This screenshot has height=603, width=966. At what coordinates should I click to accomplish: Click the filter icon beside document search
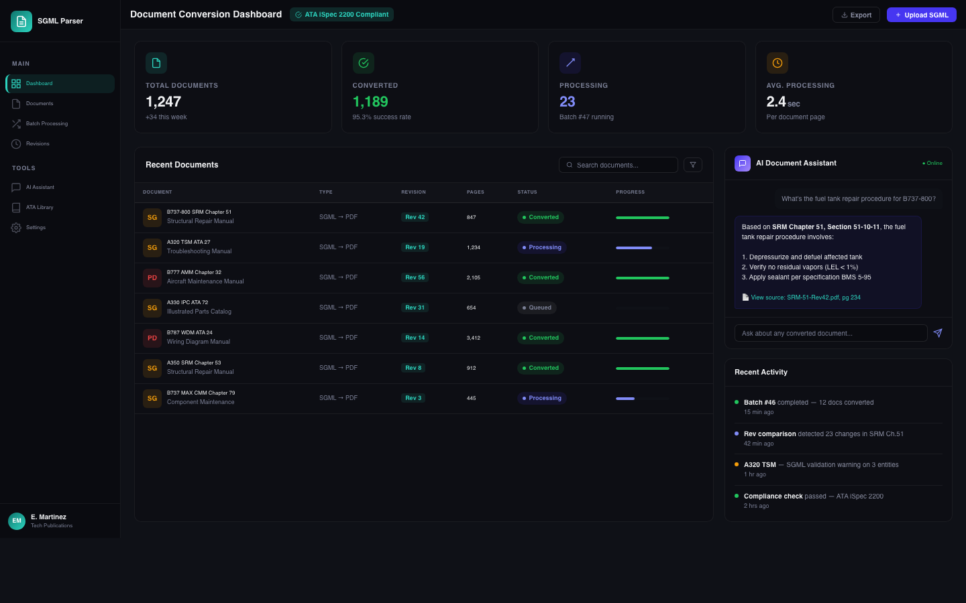click(693, 165)
